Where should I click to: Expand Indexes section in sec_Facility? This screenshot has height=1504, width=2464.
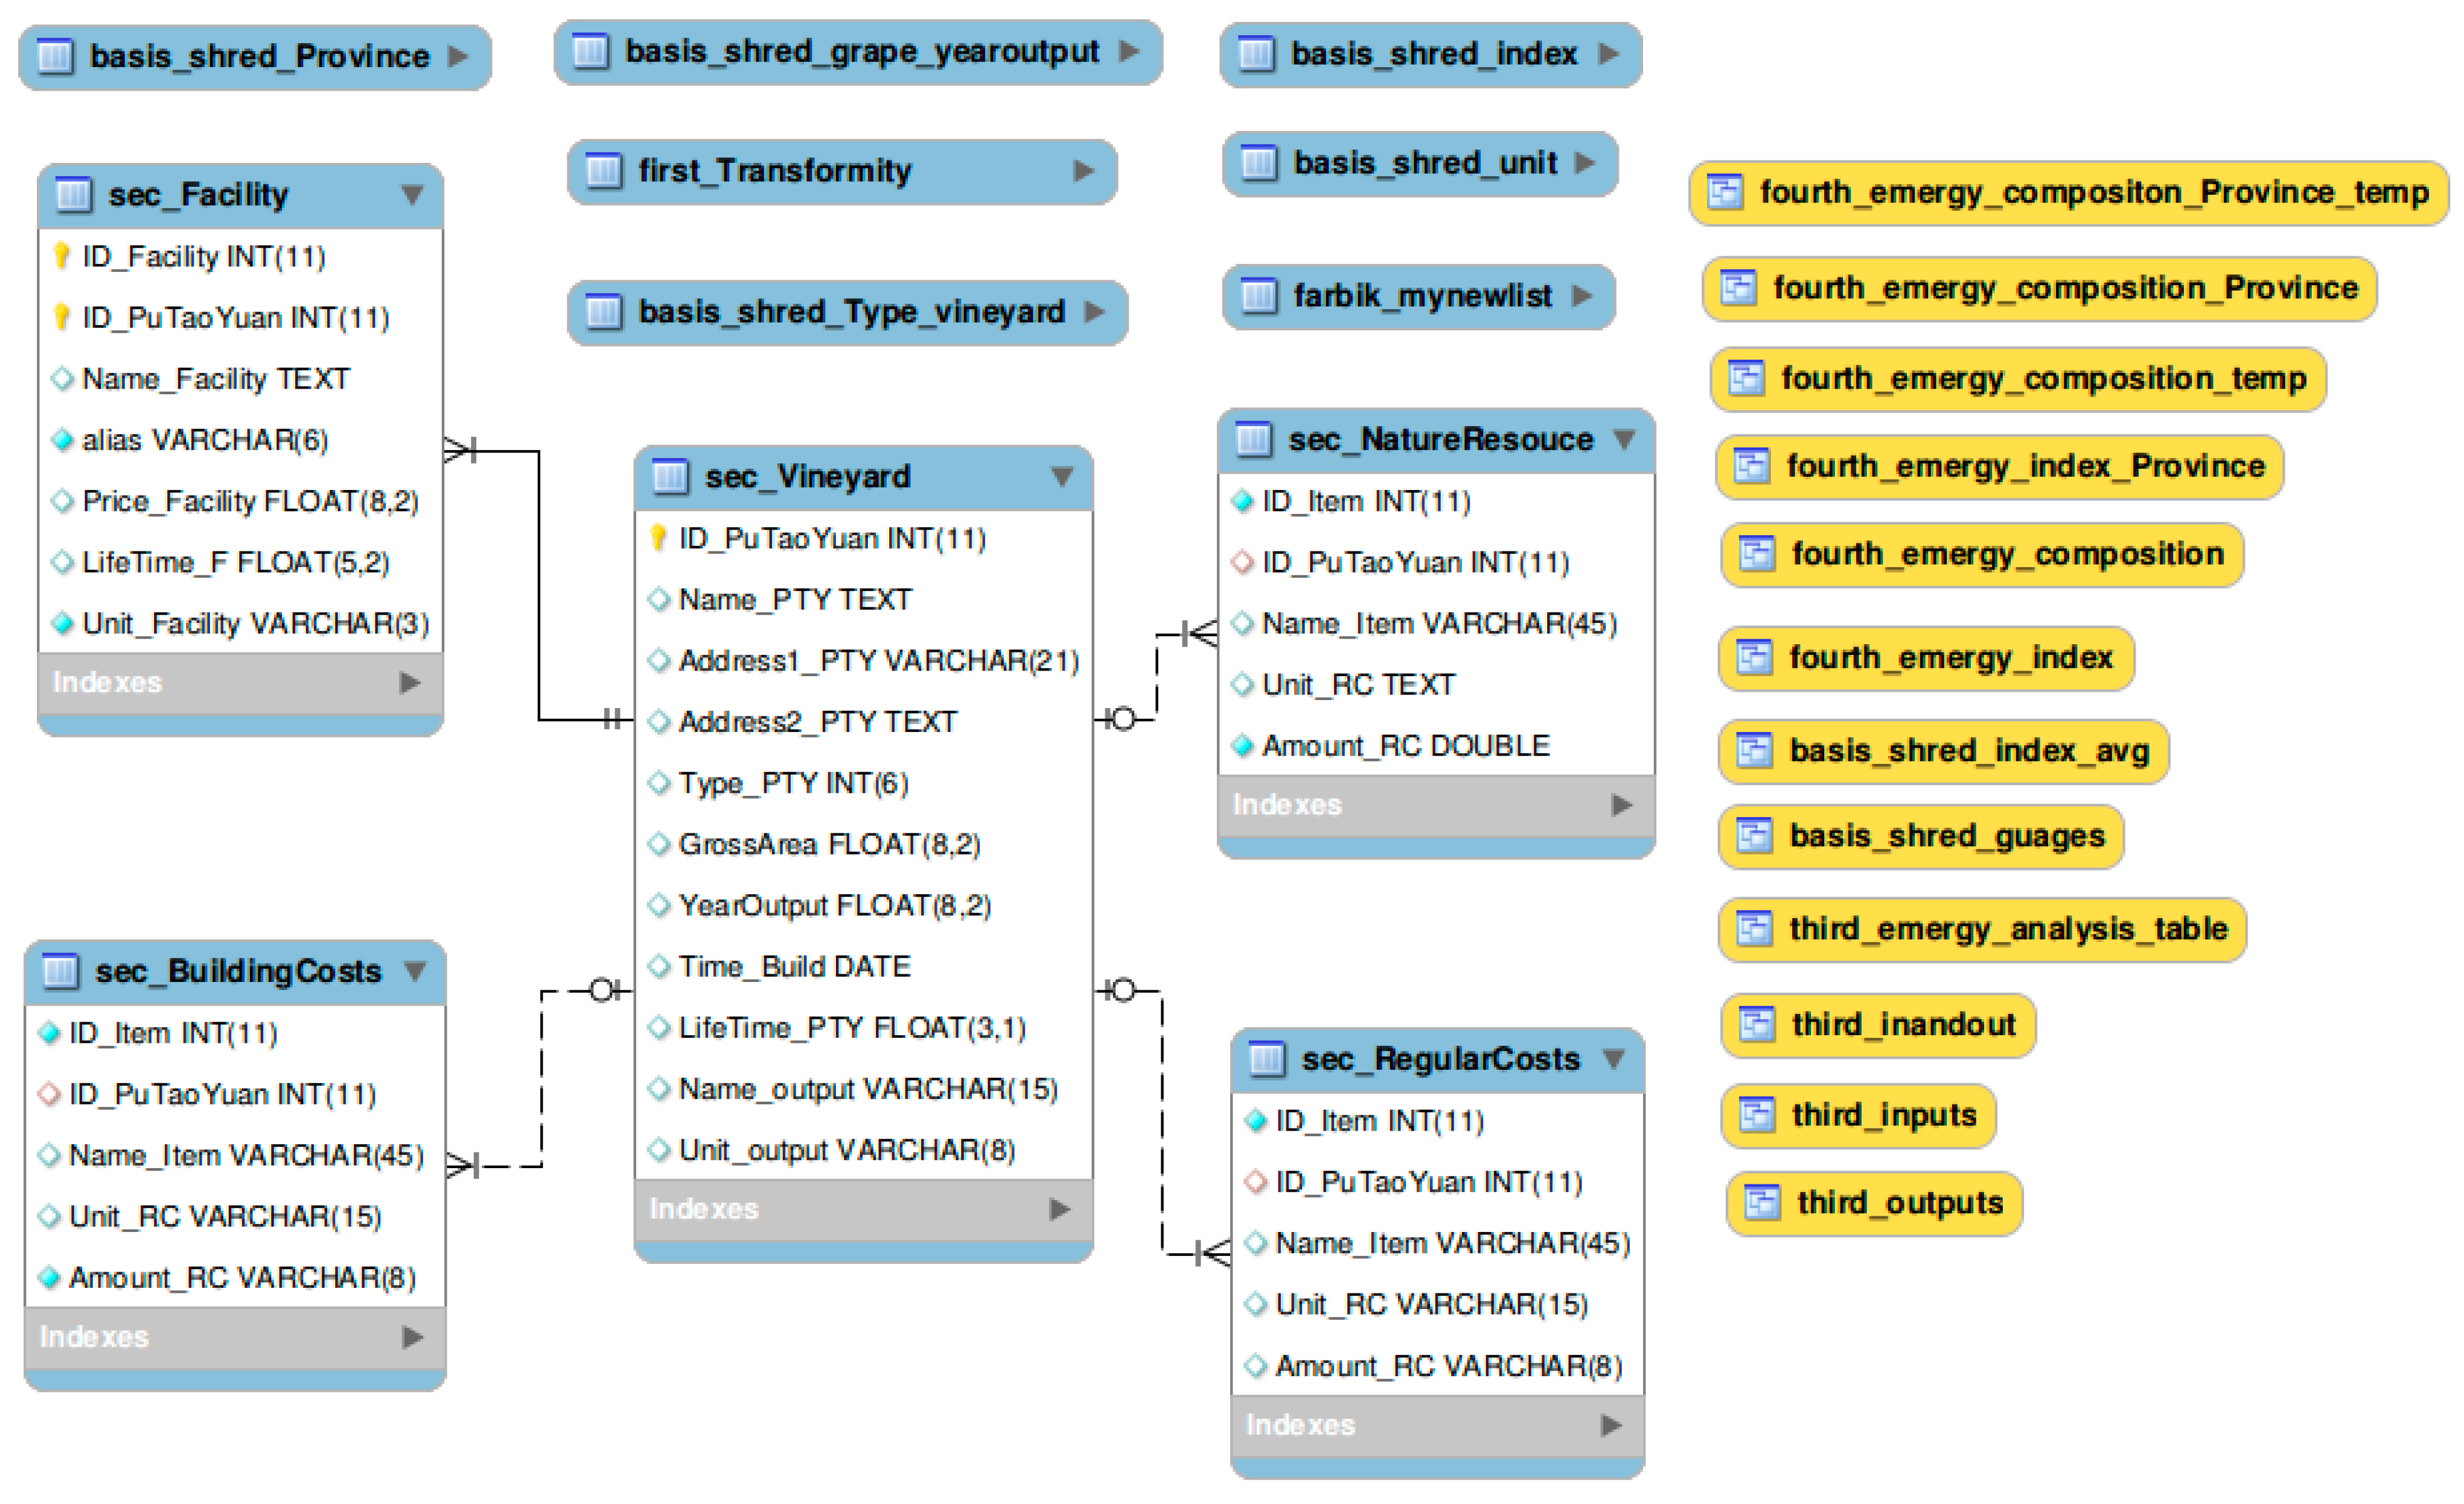click(409, 683)
